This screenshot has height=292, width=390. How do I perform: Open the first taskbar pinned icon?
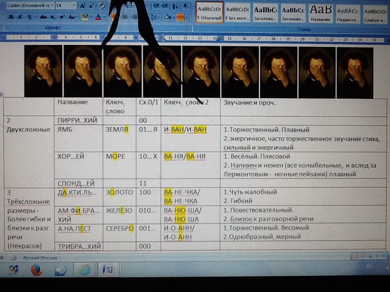(x=13, y=270)
